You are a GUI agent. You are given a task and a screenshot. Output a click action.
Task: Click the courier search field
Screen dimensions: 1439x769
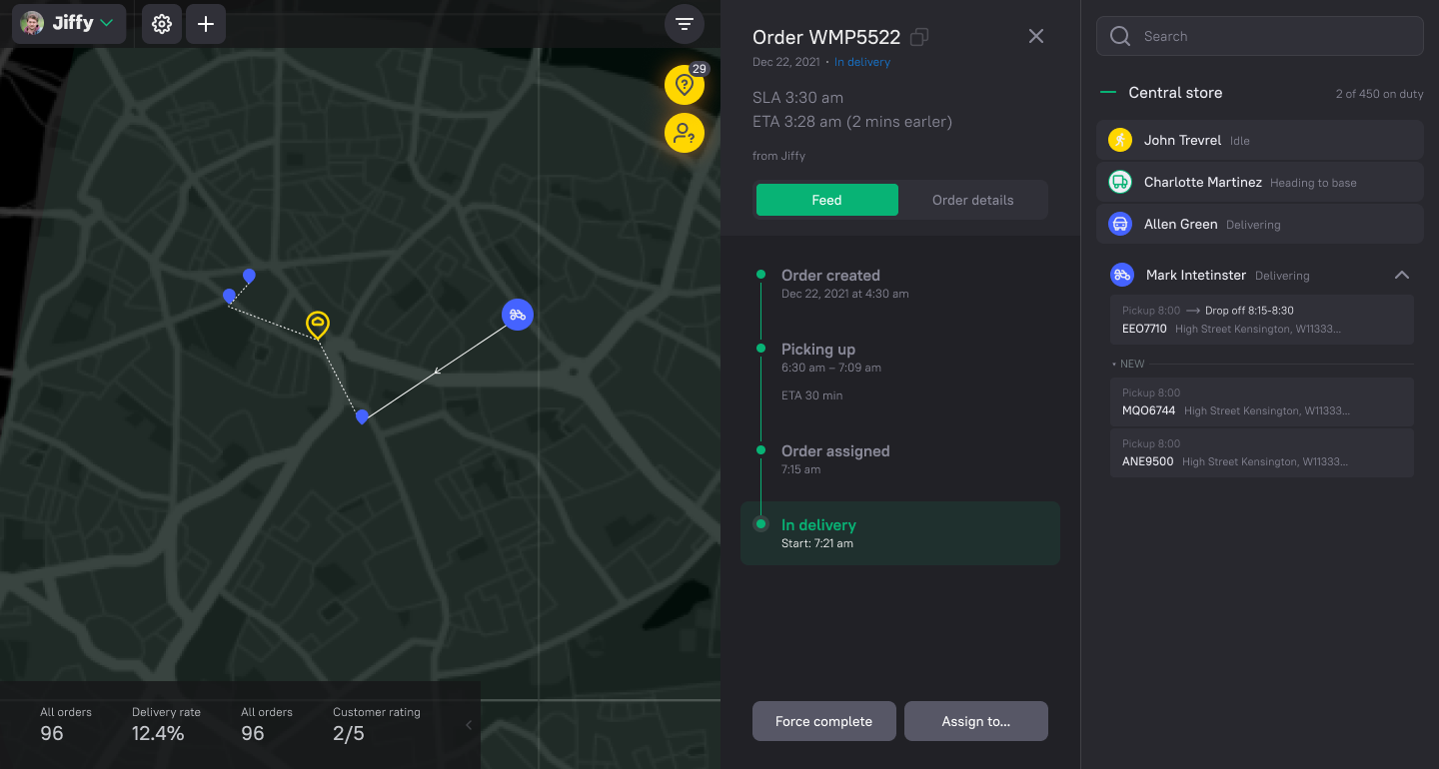tap(1259, 36)
